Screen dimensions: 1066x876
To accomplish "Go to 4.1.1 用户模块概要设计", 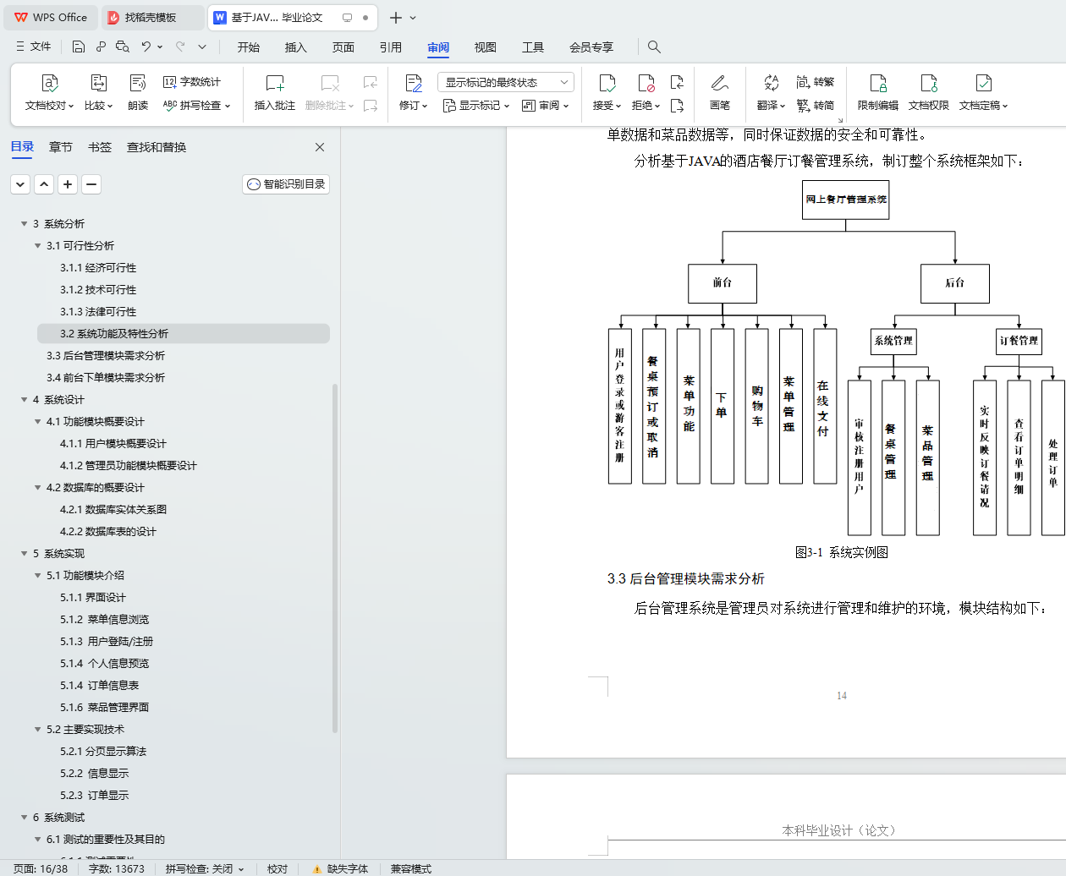I will (113, 444).
